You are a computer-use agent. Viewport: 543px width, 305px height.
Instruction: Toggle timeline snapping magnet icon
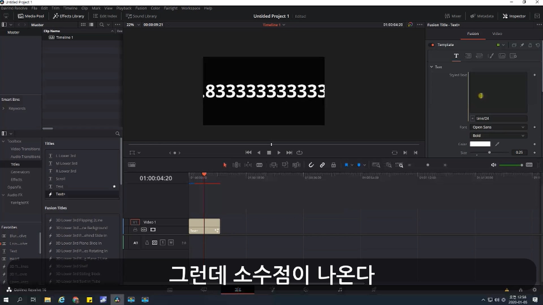coord(311,165)
